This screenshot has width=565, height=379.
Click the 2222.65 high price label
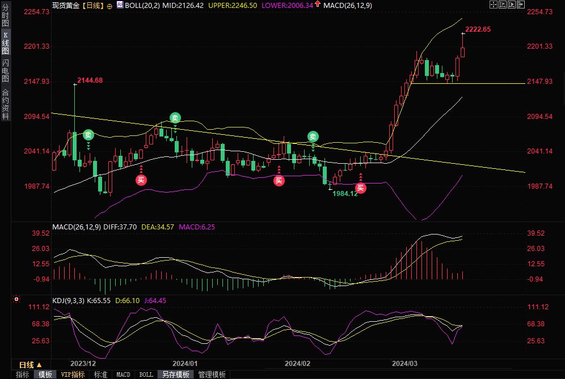(x=478, y=29)
